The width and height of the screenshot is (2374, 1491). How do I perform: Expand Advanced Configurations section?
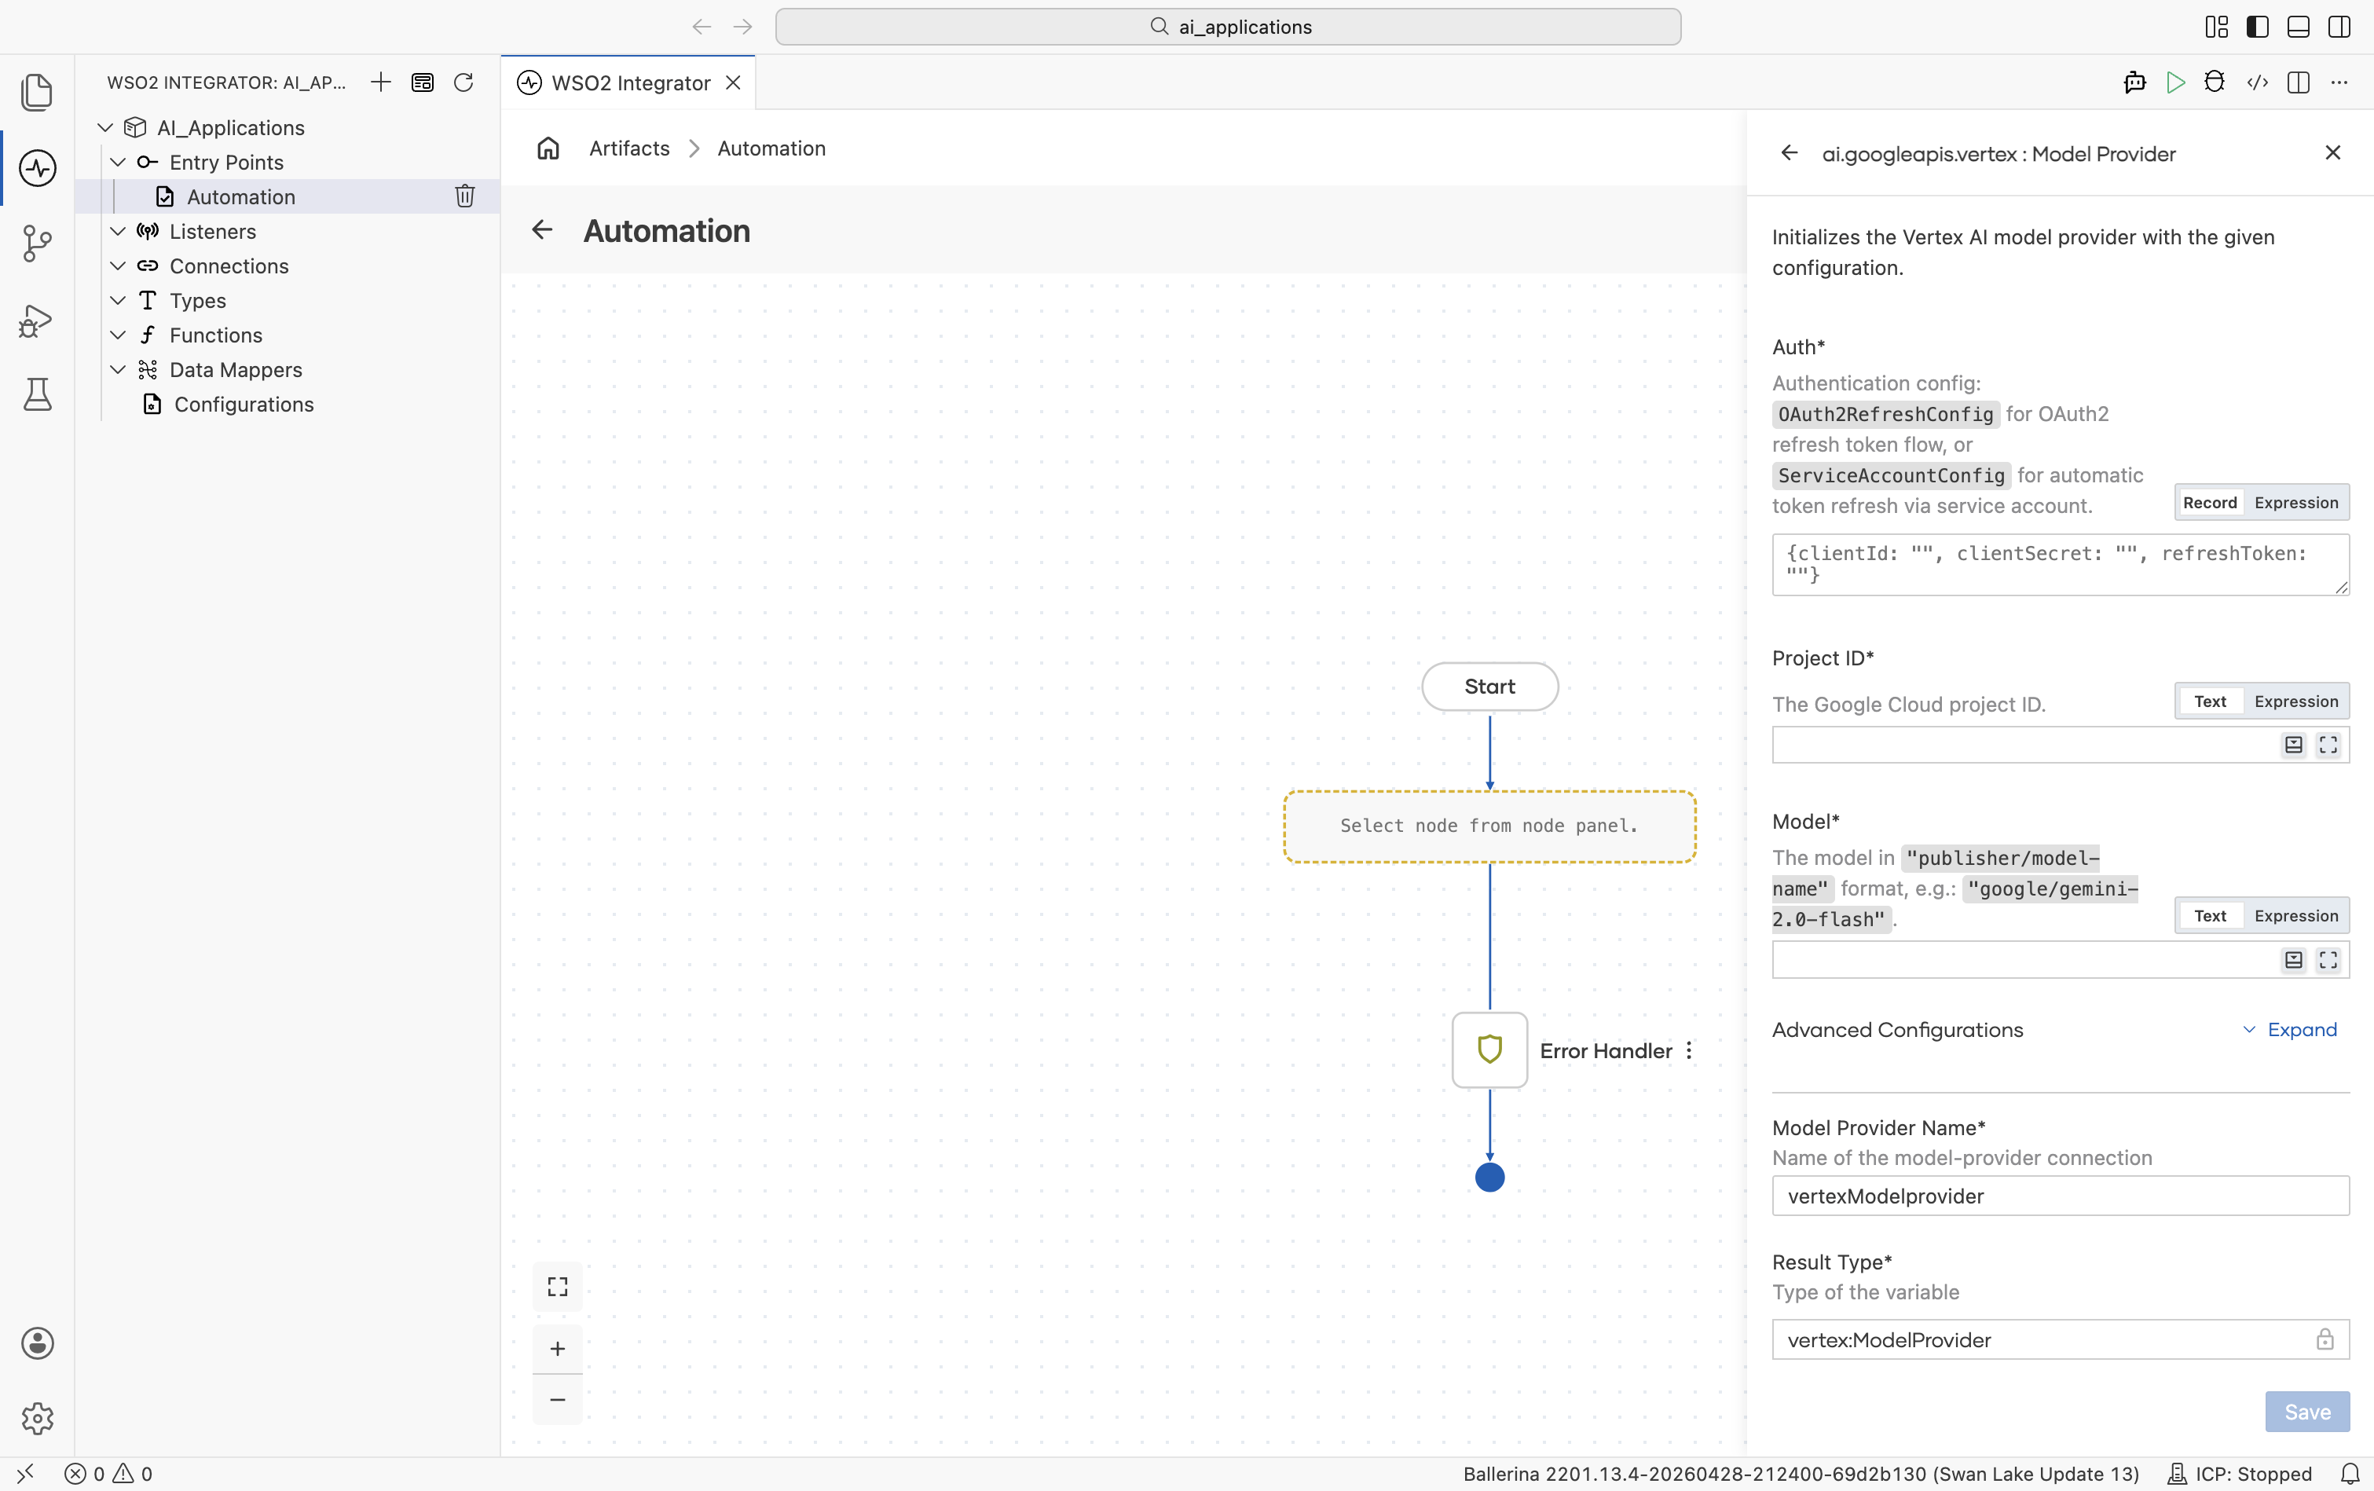[x=2289, y=1030]
